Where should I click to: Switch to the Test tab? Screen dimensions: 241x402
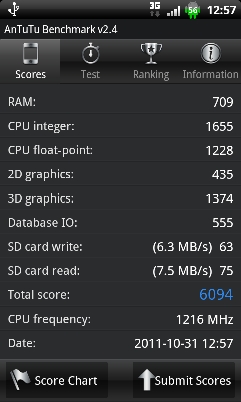point(90,61)
